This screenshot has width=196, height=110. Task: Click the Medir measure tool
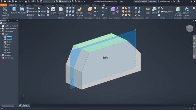(x=148, y=10)
